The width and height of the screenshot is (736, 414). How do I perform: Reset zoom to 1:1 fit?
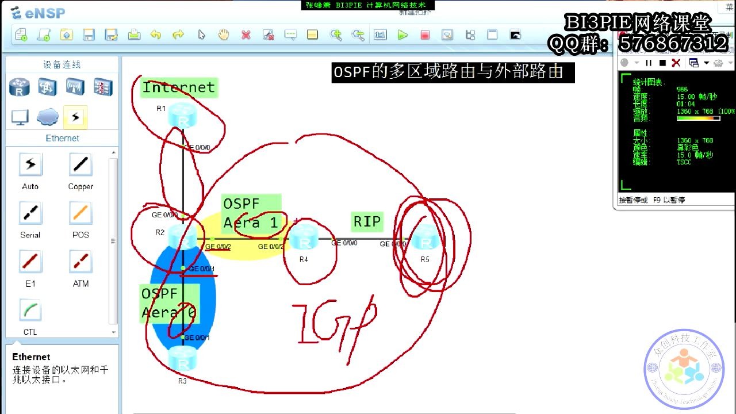[x=380, y=35]
